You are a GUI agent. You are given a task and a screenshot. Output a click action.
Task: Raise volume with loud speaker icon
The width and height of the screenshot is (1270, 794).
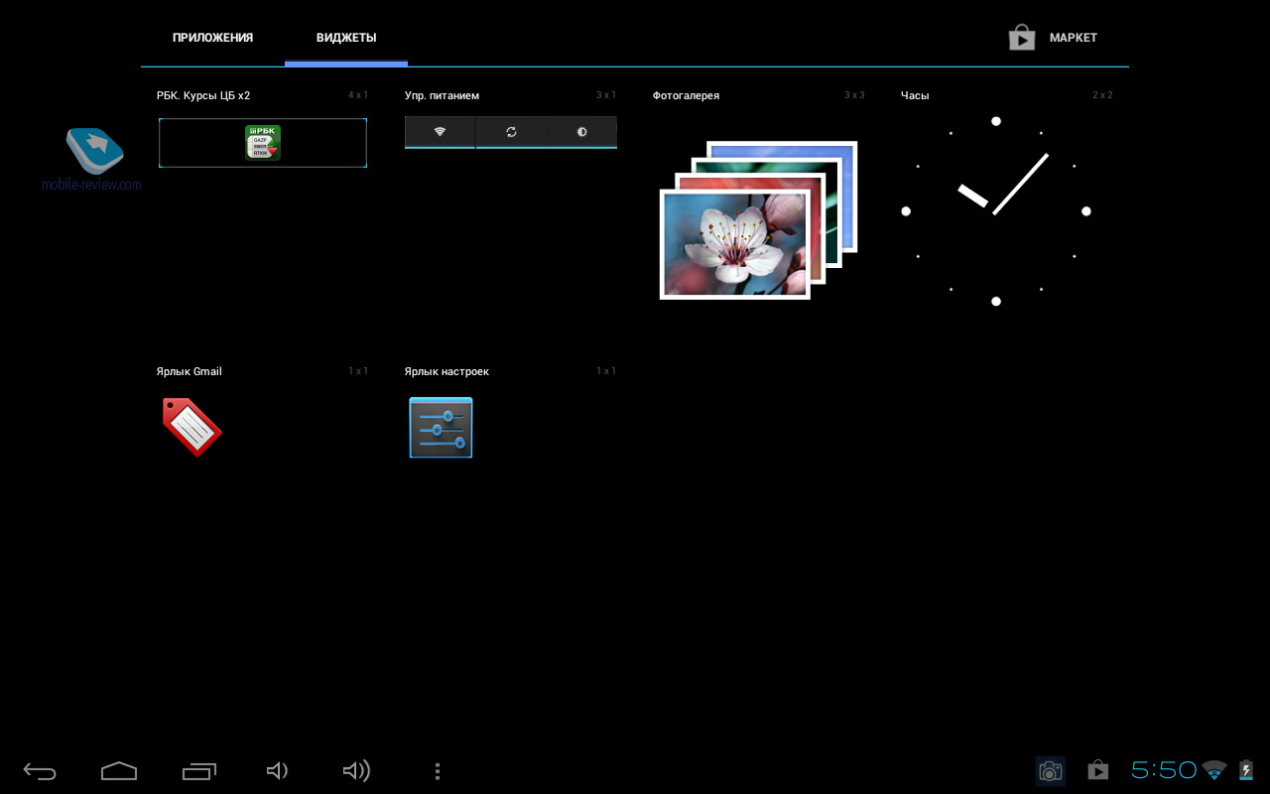pos(356,771)
